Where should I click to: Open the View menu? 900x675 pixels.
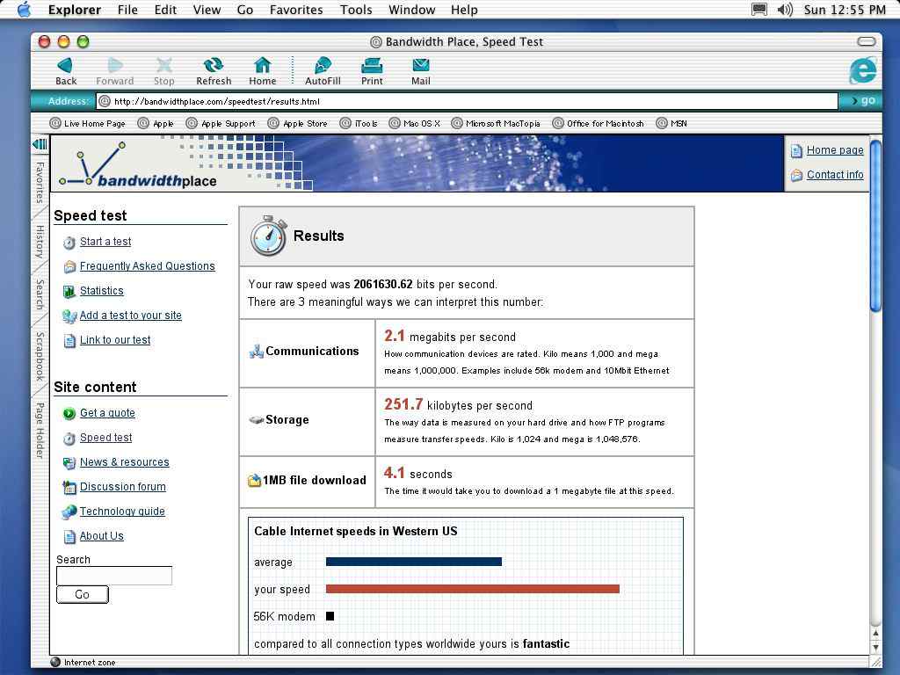(207, 10)
